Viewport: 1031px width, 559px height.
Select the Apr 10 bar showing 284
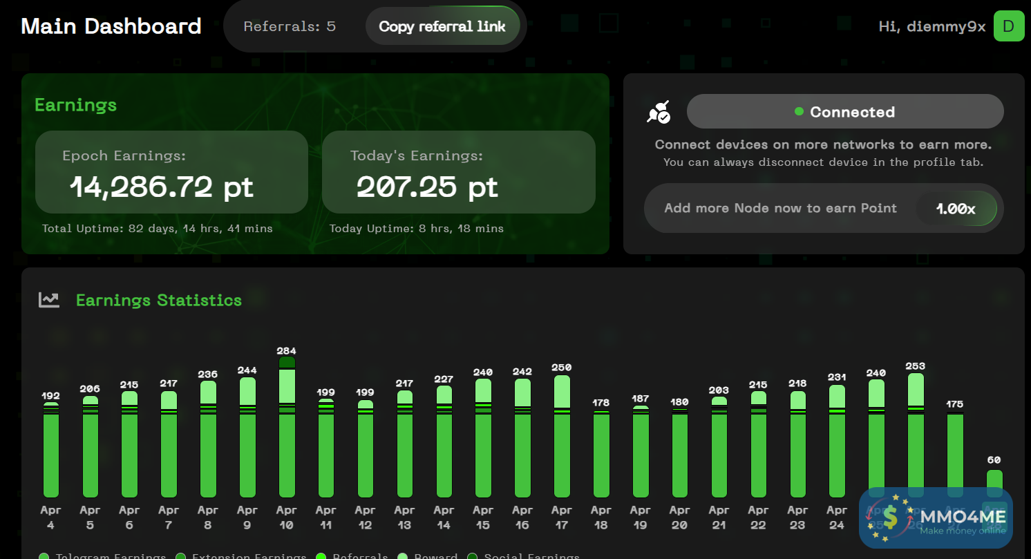[x=287, y=428]
